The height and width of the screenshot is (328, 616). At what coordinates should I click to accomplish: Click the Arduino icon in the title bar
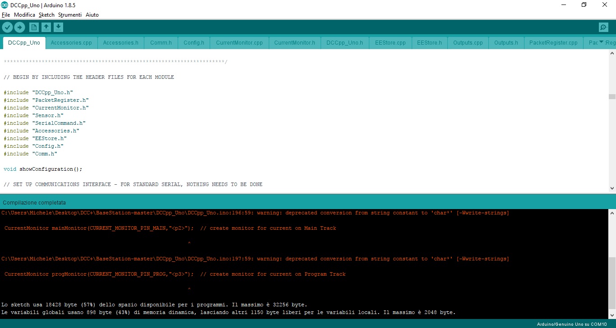pos(5,5)
